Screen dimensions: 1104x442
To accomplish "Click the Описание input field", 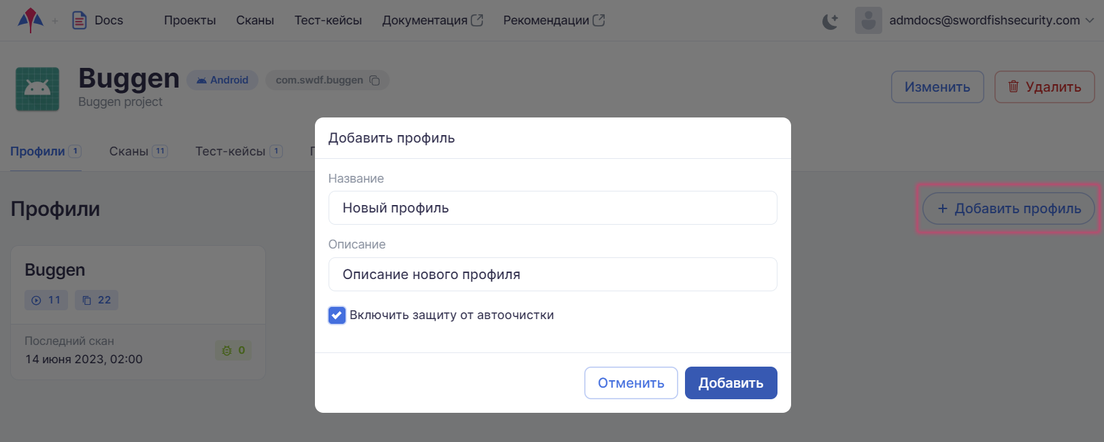I will tap(552, 274).
